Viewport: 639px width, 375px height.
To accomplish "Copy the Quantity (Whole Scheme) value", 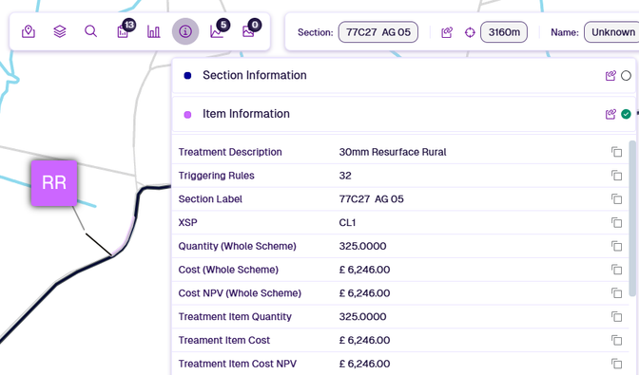I will (x=616, y=247).
